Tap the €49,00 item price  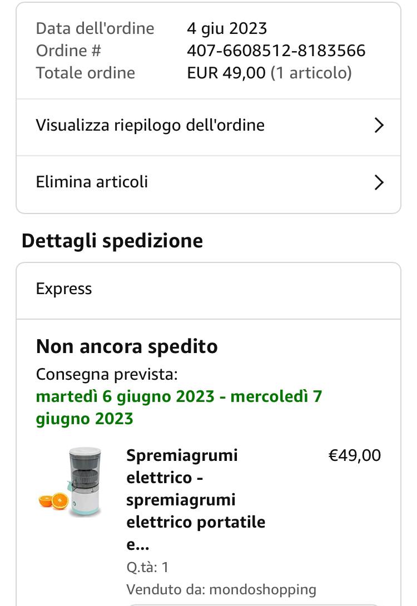pos(355,456)
